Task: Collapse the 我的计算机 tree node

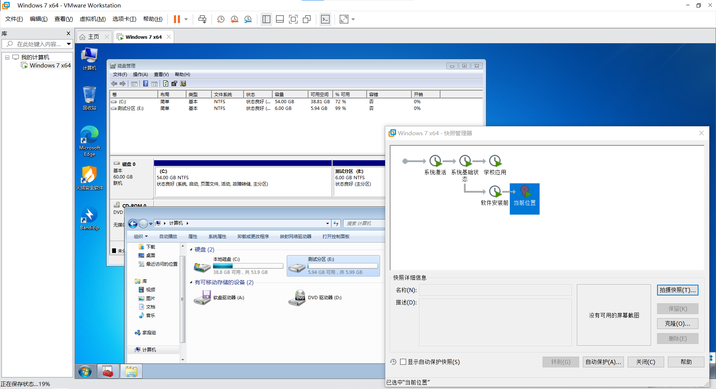Action: click(7, 57)
